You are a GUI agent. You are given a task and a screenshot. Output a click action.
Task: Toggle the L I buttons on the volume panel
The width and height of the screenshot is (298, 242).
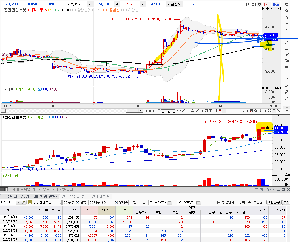265,88
